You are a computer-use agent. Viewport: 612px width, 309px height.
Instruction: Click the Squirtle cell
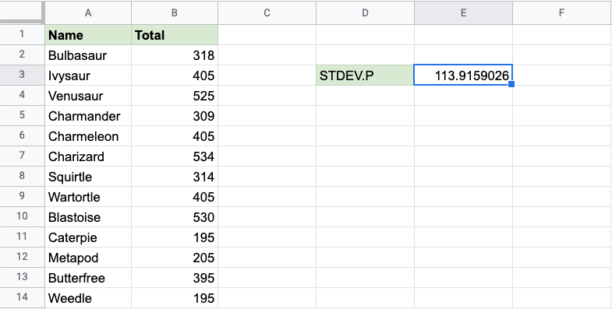88,177
